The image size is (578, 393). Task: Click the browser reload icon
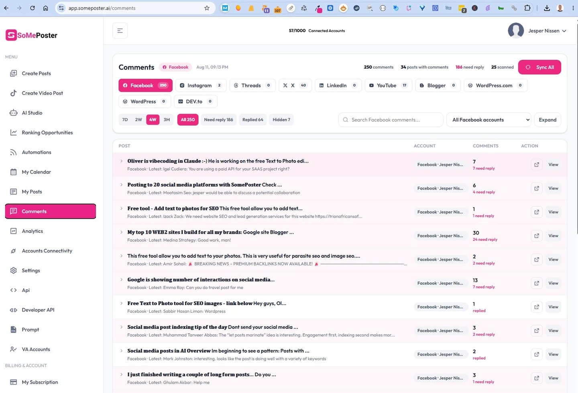tap(33, 8)
